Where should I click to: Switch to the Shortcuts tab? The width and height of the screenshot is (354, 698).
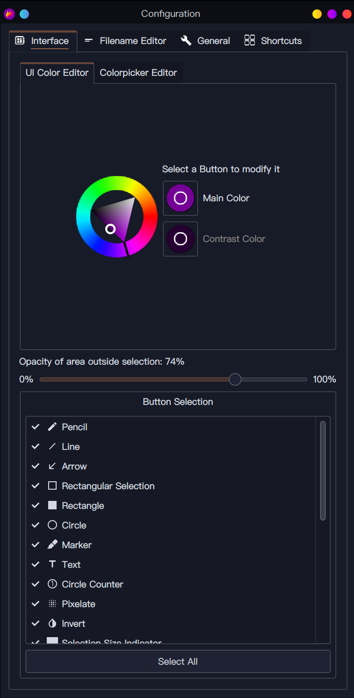coord(273,41)
